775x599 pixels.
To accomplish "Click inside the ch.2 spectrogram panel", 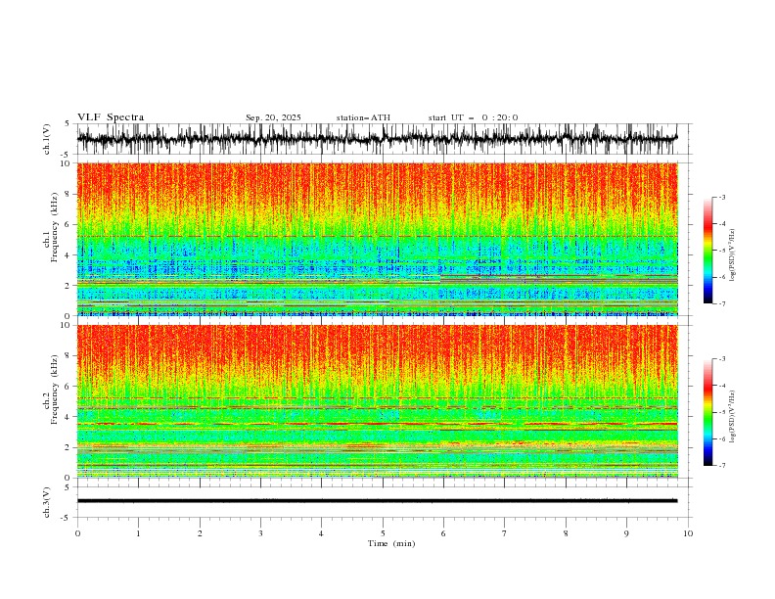I will [377, 401].
